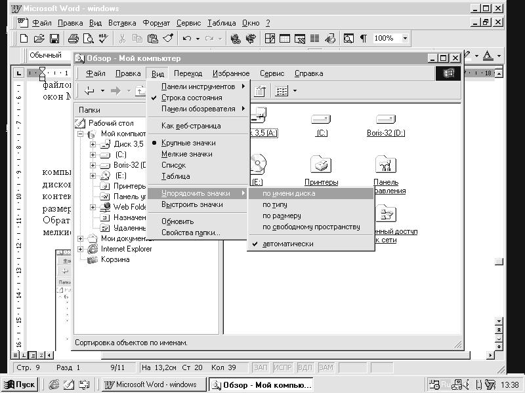
Task: Click the Insert Hyperlink globe icon
Action: click(x=236, y=39)
